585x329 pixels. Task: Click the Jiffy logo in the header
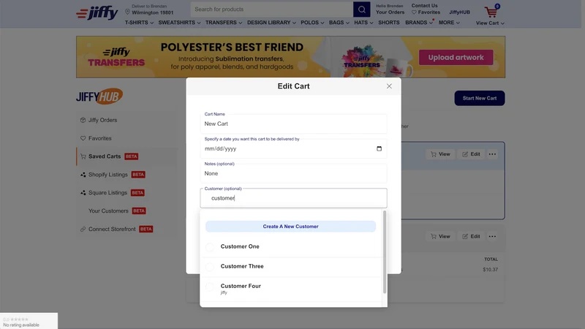[97, 12]
